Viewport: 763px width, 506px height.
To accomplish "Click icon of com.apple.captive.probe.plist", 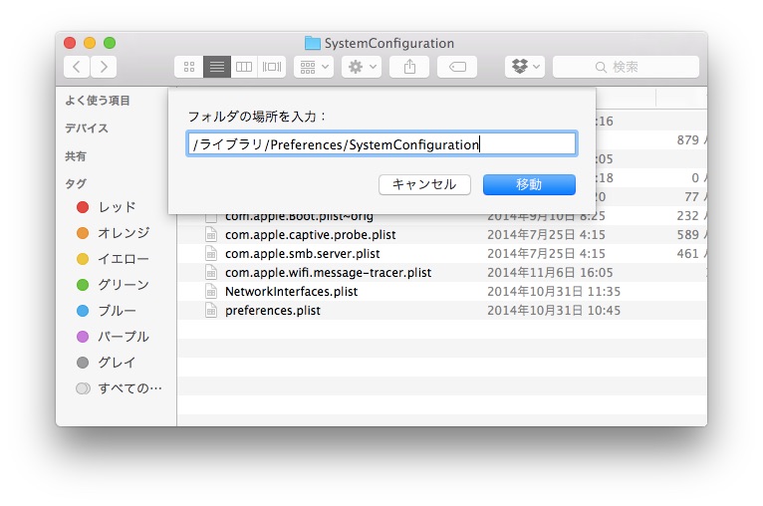I will pos(211,234).
